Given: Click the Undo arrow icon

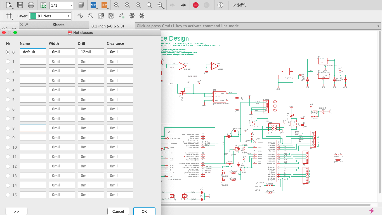Looking at the screenshot, I should tap(173, 5).
